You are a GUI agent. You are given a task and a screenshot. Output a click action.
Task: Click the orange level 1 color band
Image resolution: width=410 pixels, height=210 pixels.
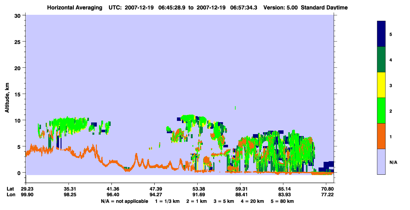[381, 136]
